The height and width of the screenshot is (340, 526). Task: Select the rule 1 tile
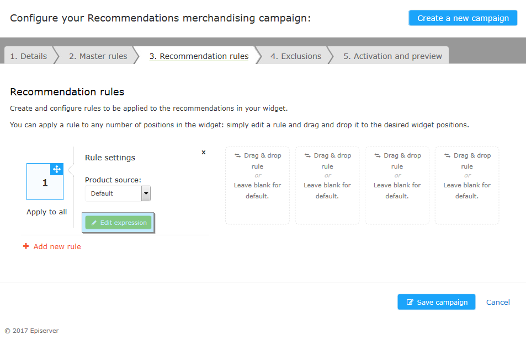tap(45, 181)
